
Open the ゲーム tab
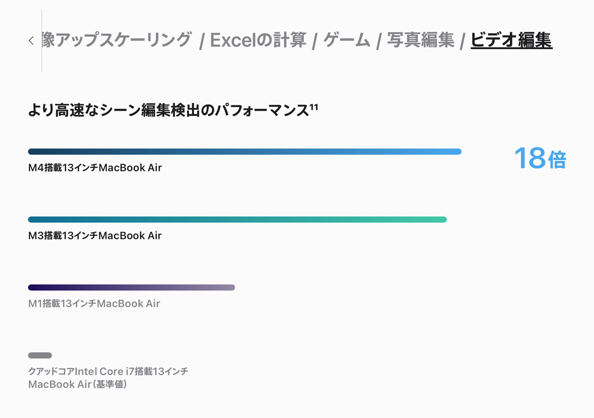tap(346, 40)
